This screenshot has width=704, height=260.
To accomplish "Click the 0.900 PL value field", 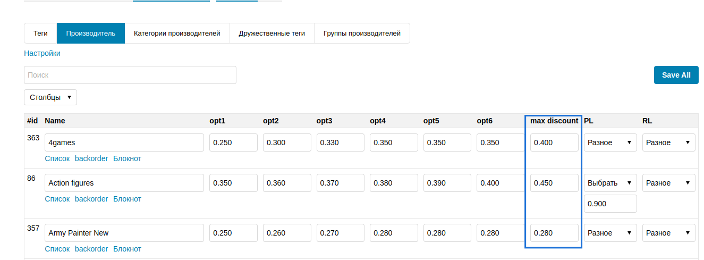I will click(x=610, y=204).
